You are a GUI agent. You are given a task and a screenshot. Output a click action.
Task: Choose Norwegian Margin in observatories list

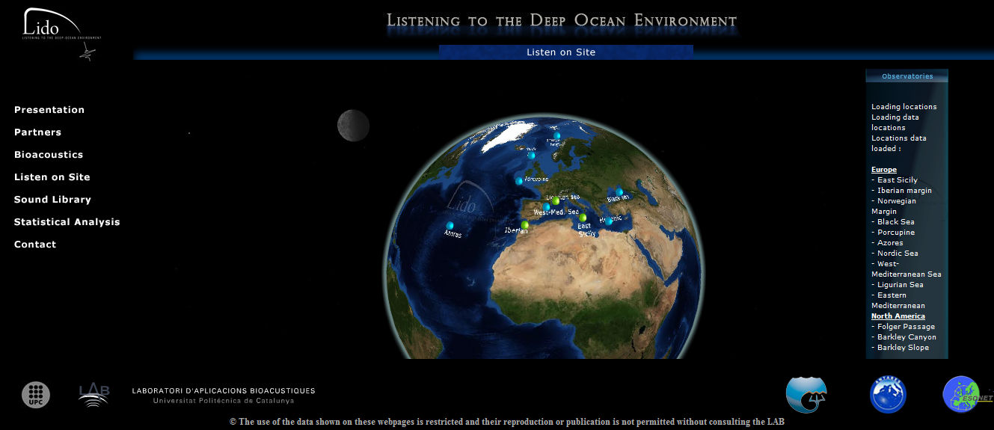click(x=894, y=206)
